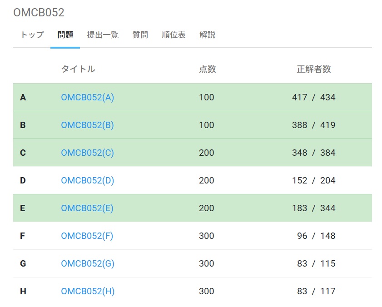Screen dimensions: 382x307
Task: Select the highlighted row for problem A
Action: pyautogui.click(x=191, y=97)
